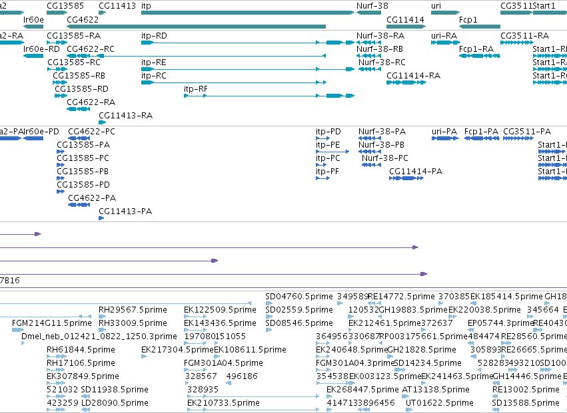Select the uri-PA protein label
The image size is (567, 413).
pyautogui.click(x=444, y=132)
